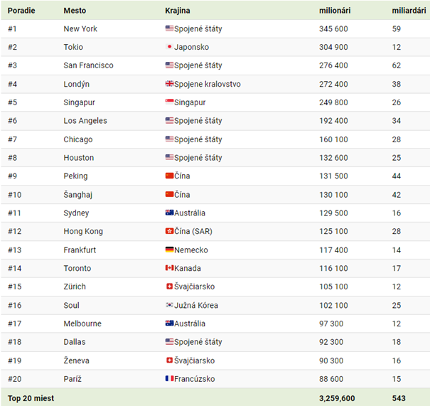The height and width of the screenshot is (406, 430).
Task: Click the total billionaires value 543
Action: 399,398
